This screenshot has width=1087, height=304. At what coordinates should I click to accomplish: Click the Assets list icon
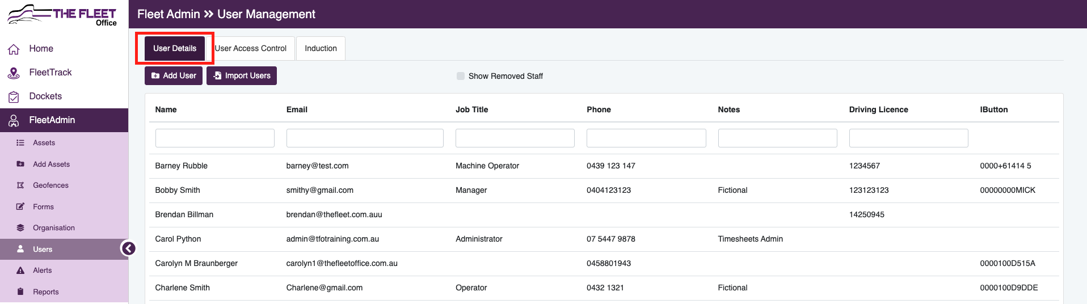pyautogui.click(x=20, y=143)
